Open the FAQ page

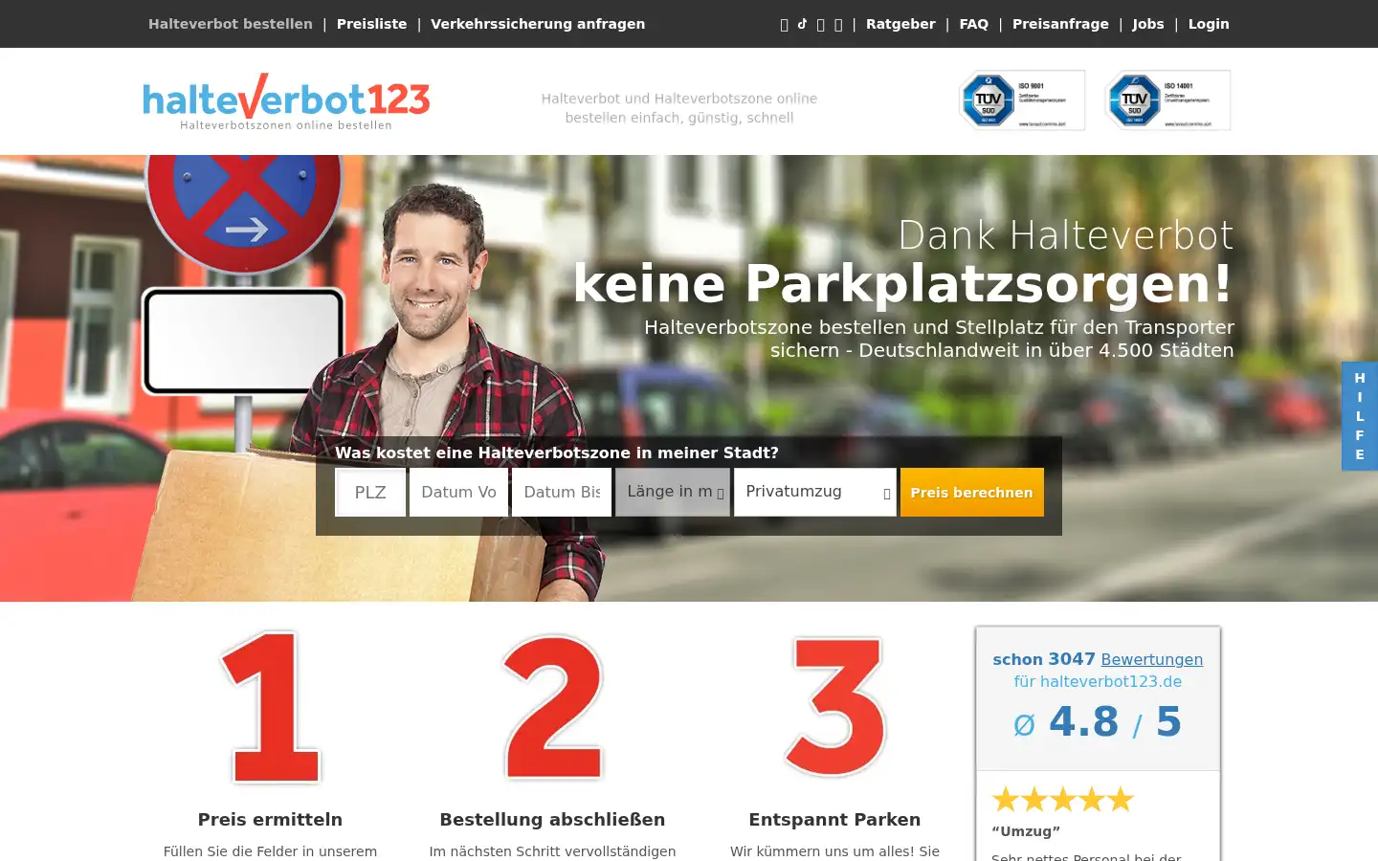pos(974,24)
